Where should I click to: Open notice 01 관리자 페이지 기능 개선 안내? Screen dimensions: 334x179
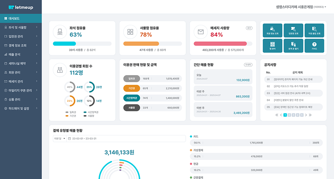pyautogui.click(x=293, y=79)
